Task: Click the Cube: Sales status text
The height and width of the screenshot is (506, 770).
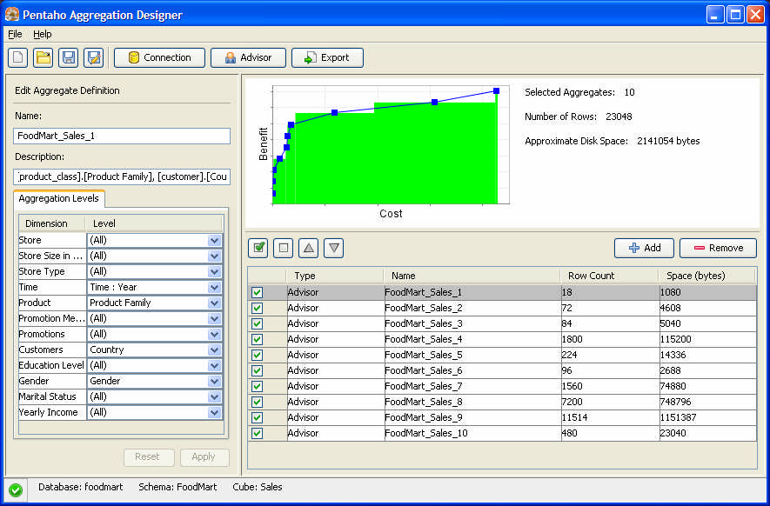Action: pos(258,487)
